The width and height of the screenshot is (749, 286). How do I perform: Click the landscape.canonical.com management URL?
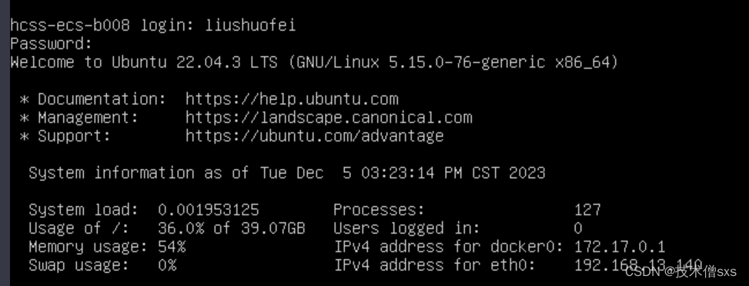329,118
